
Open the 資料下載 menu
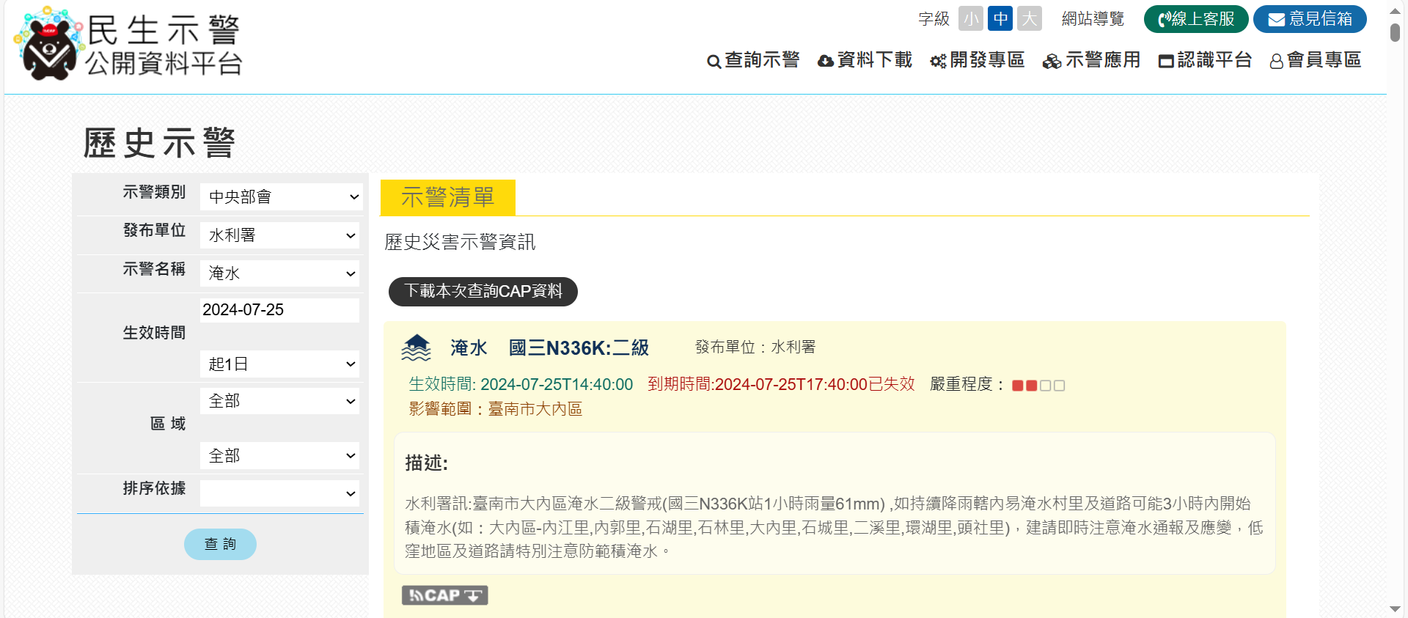click(x=865, y=60)
